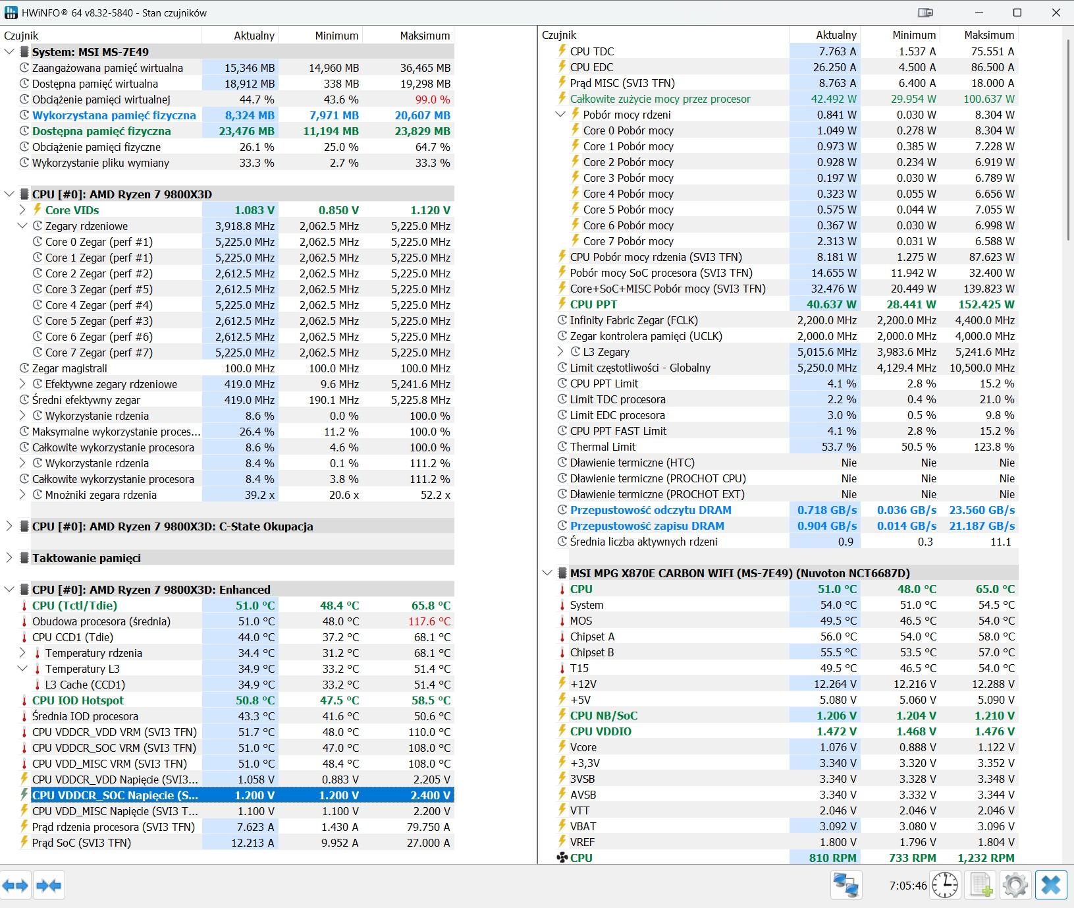Expand the C-State Okupacja sensor group

(x=9, y=526)
